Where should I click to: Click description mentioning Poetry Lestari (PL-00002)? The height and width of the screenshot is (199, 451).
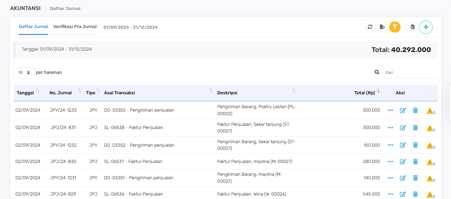coord(257,110)
